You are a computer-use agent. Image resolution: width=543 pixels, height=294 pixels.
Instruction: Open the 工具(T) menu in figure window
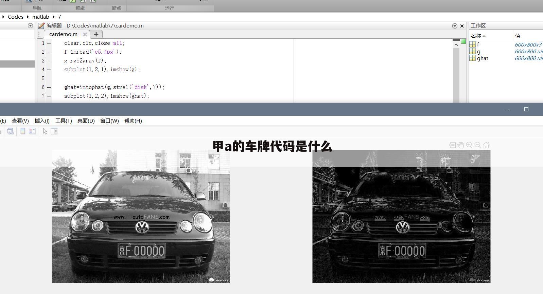coord(64,121)
